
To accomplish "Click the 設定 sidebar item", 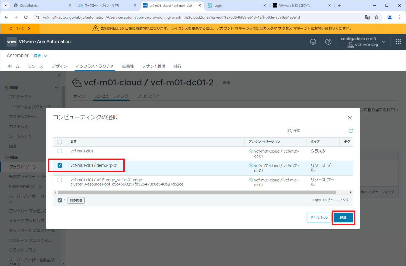I will [13, 146].
